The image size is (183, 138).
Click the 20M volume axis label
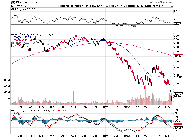(x=7, y=99)
